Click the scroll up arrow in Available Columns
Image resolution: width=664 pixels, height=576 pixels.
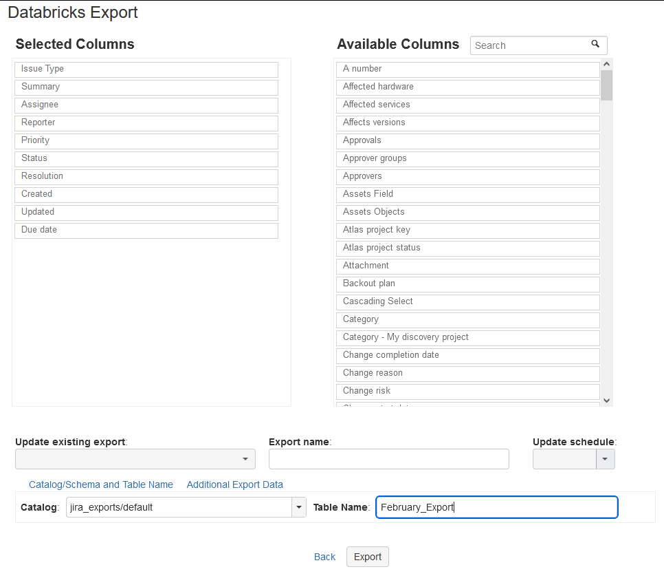[606, 64]
